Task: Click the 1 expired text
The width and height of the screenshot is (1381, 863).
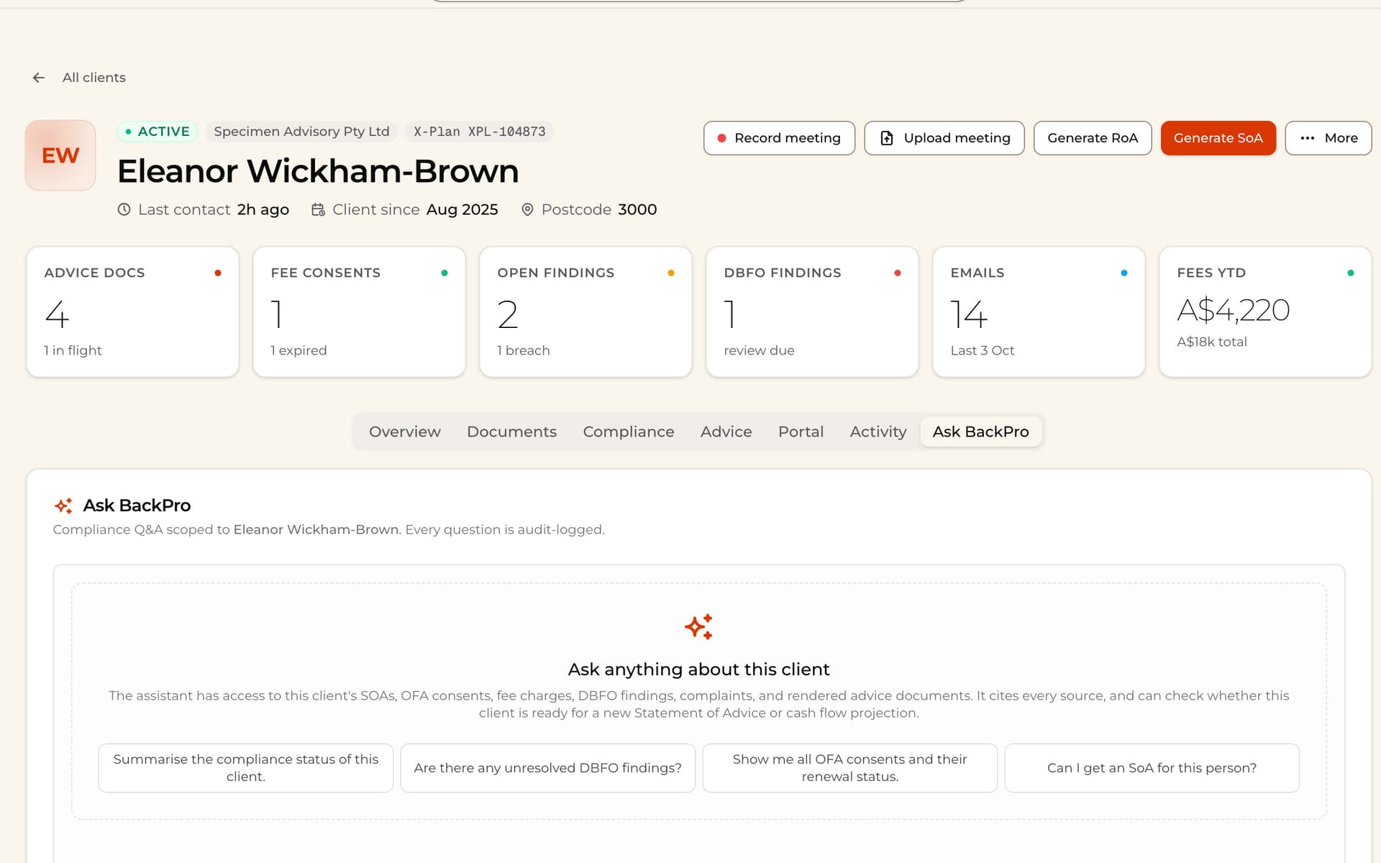Action: click(x=298, y=350)
